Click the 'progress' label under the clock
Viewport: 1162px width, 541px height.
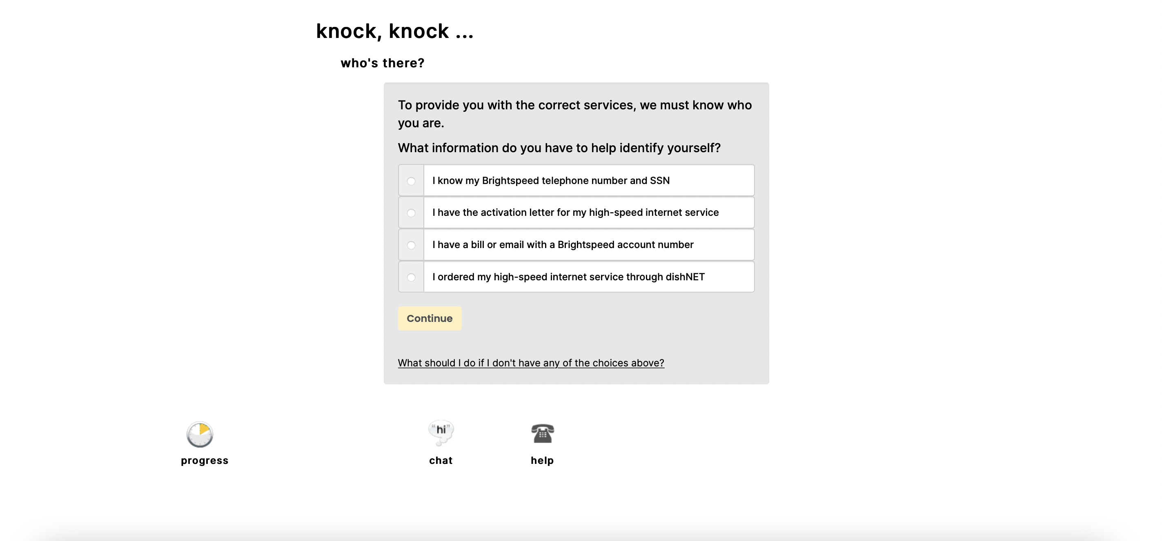tap(204, 461)
